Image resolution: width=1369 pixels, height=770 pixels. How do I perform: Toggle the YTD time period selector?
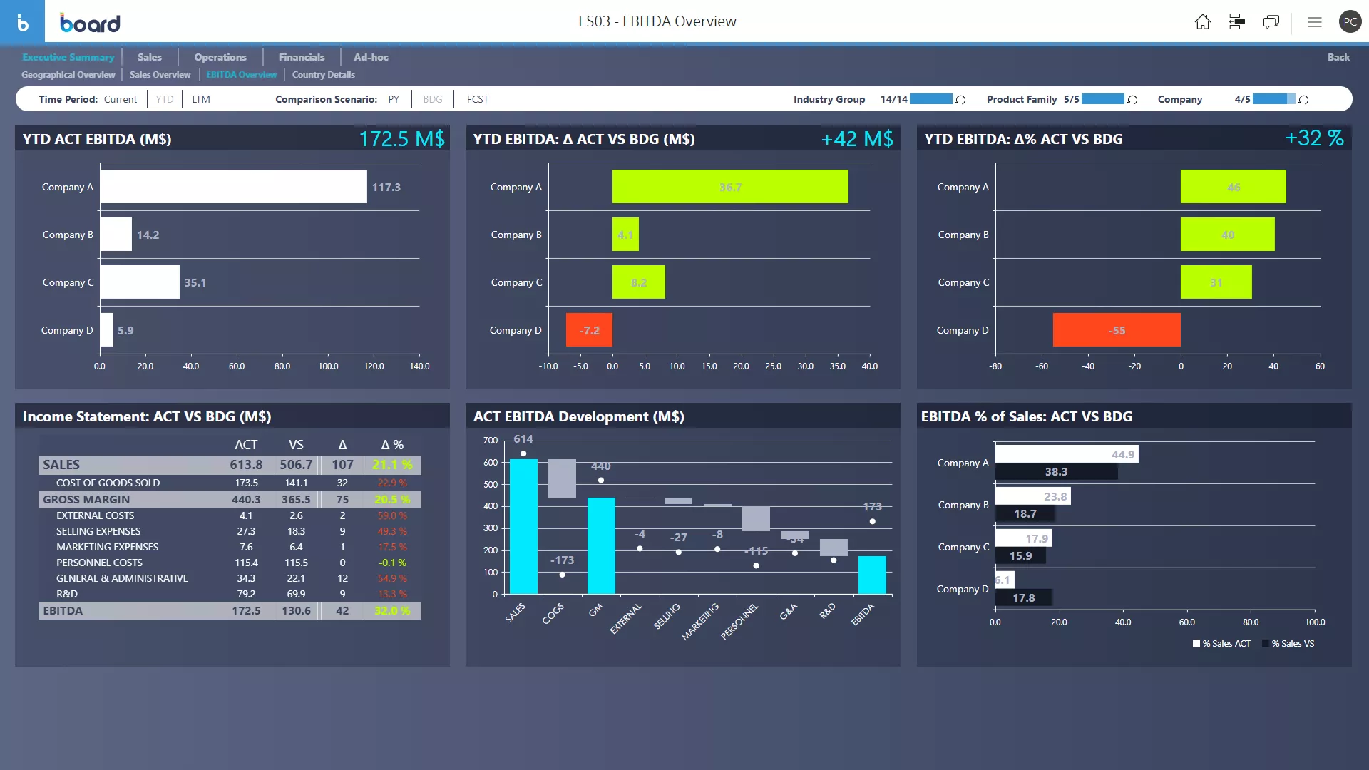pyautogui.click(x=165, y=98)
